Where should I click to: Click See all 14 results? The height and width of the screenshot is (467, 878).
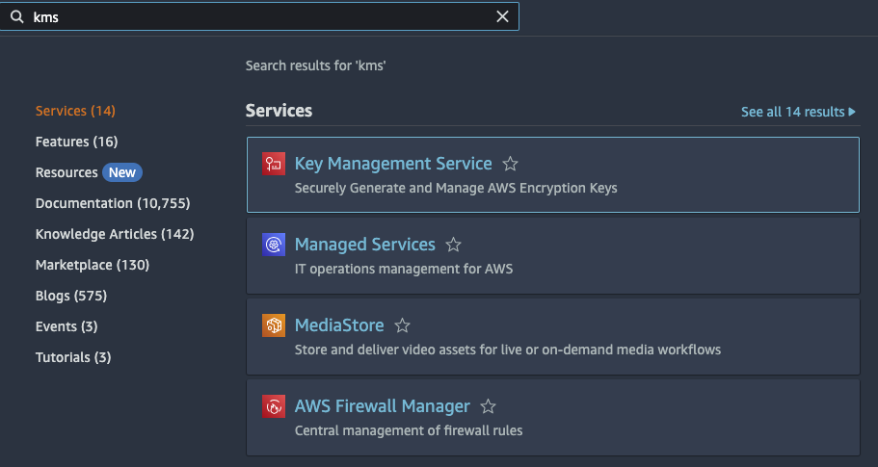click(x=792, y=112)
